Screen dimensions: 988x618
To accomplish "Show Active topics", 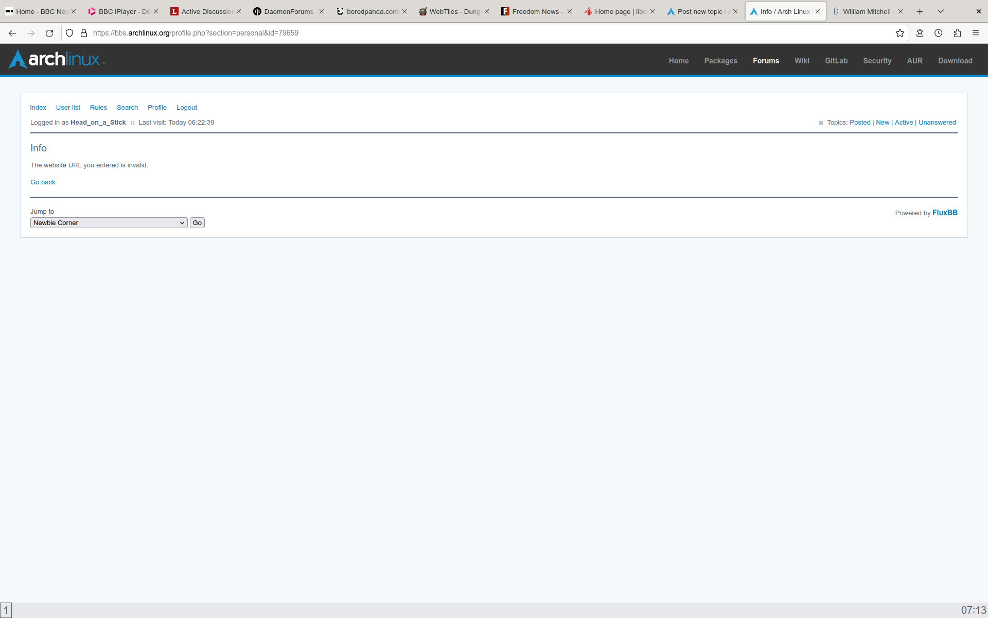I will [904, 123].
